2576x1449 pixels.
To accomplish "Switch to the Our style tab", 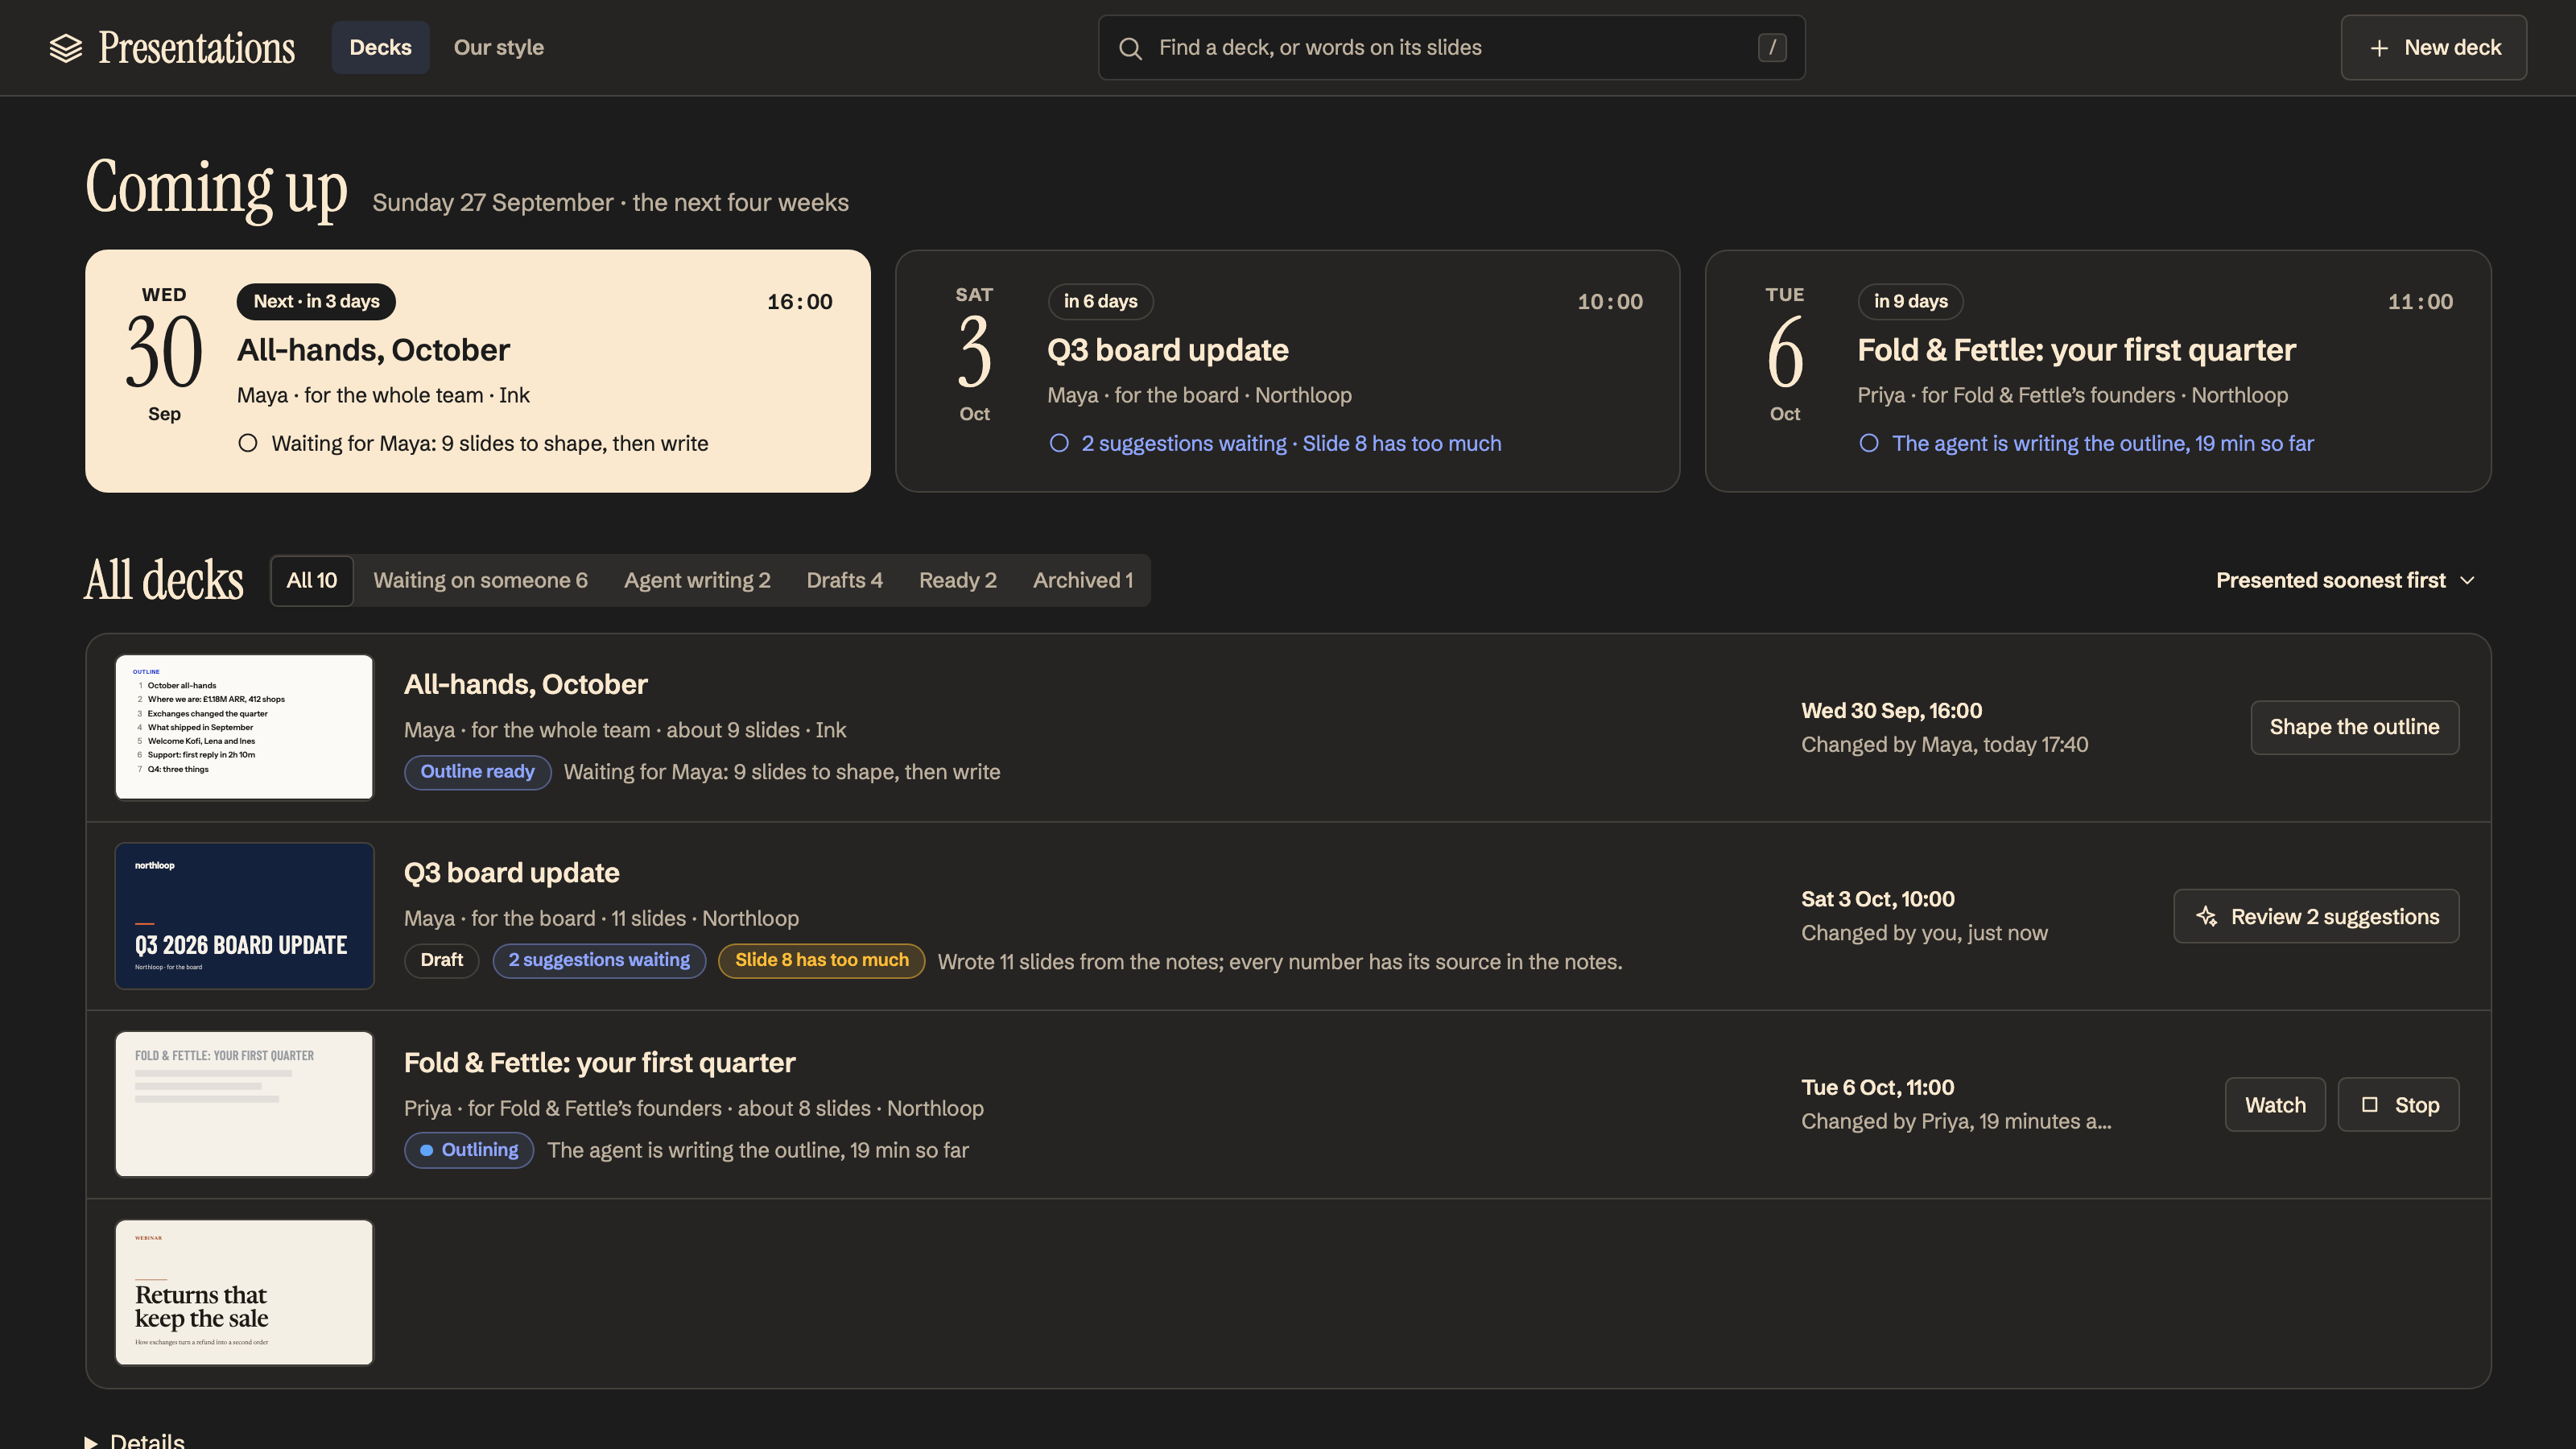I will point(498,47).
